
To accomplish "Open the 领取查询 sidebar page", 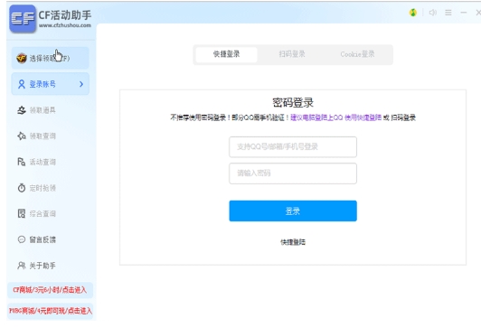I will 37,136.
